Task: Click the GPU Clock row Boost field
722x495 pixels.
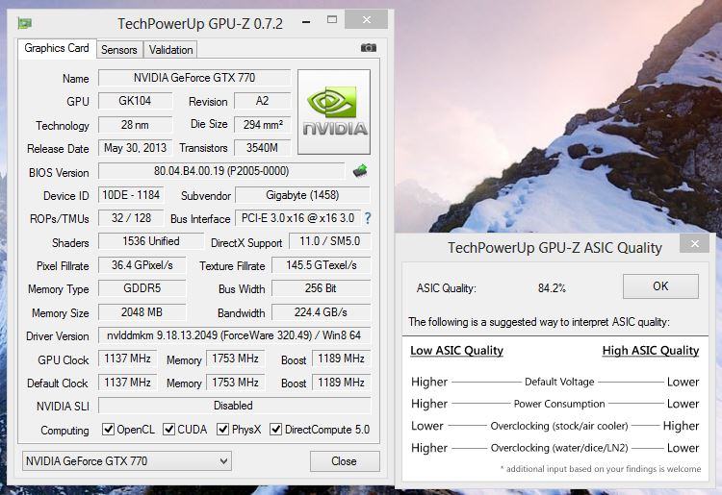Action: [341, 359]
